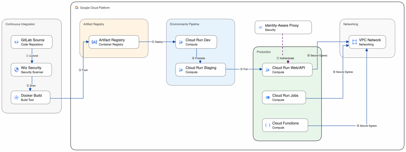
Task: Click the Identity-Aware Proxy icon
Action: 260,28
